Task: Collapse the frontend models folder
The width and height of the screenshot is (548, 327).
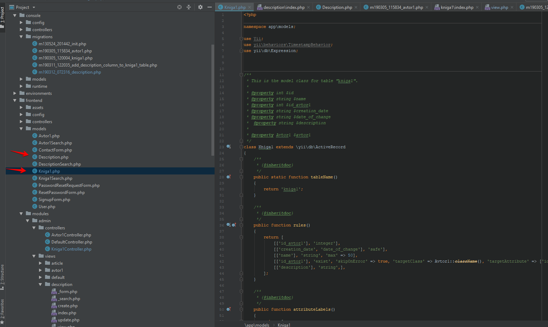Action: point(21,129)
